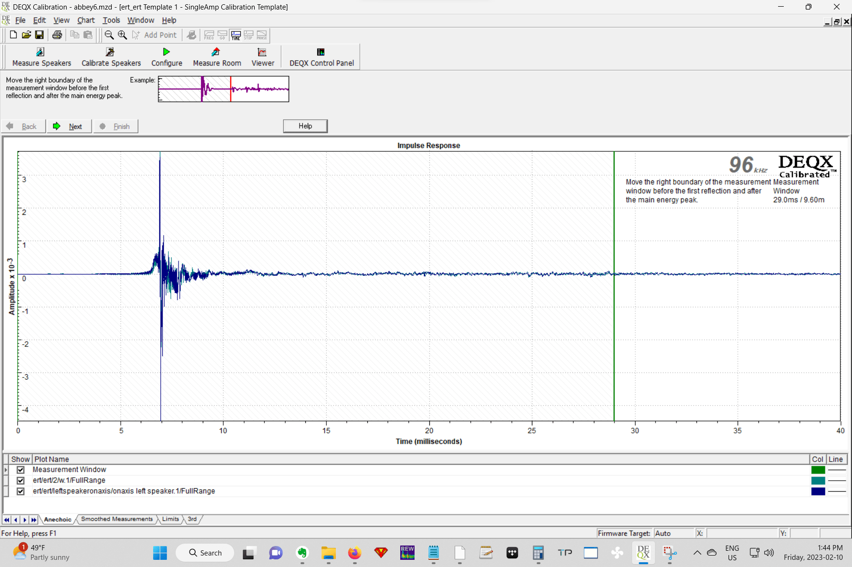852x567 pixels.
Task: Jump to the first sheet tab
Action: [7, 520]
